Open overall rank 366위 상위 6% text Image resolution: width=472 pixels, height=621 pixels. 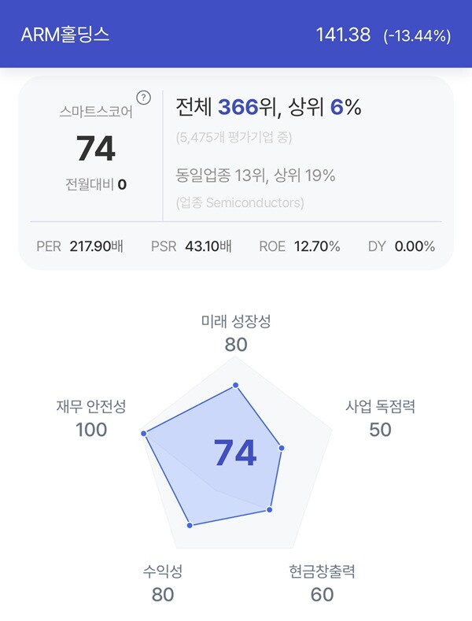(x=268, y=107)
